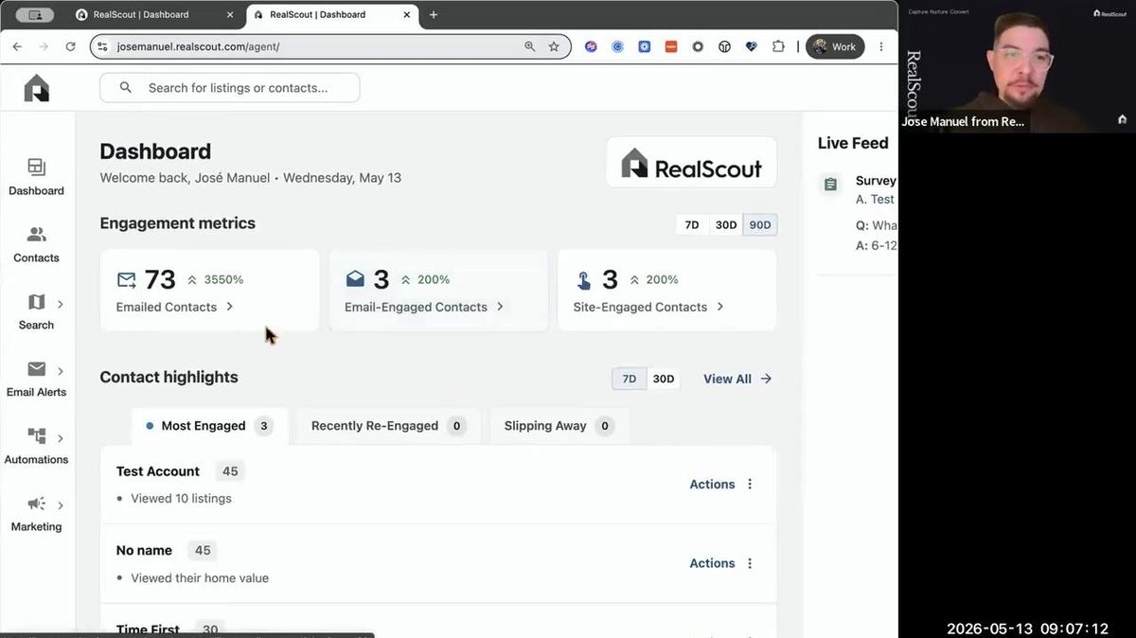Click the chevron beside Emailed Contacts
This screenshot has width=1136, height=638.
point(230,307)
